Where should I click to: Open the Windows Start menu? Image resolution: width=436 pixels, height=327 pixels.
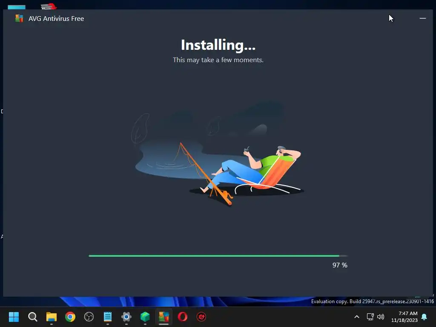point(14,317)
